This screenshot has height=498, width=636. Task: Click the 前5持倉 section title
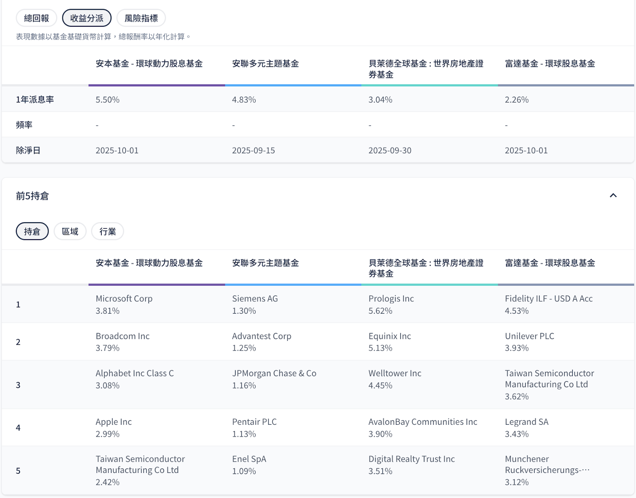[32, 196]
